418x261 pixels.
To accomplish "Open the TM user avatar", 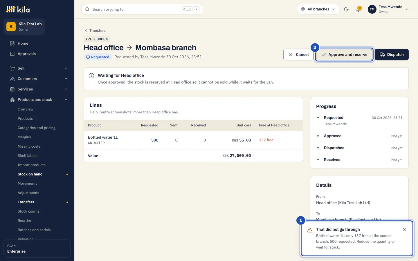I will point(372,9).
